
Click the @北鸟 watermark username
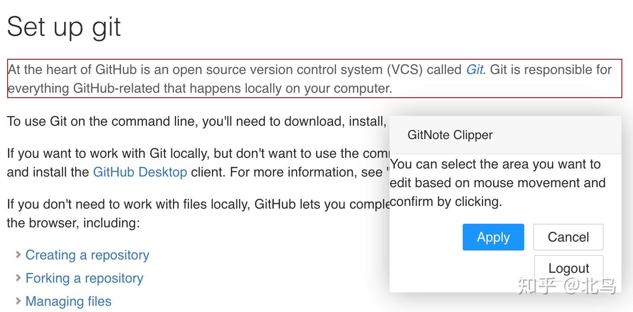pyautogui.click(x=590, y=286)
